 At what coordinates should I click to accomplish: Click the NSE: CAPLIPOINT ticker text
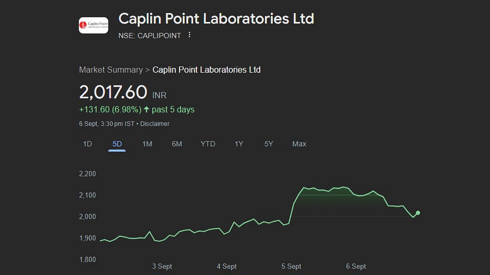(149, 35)
